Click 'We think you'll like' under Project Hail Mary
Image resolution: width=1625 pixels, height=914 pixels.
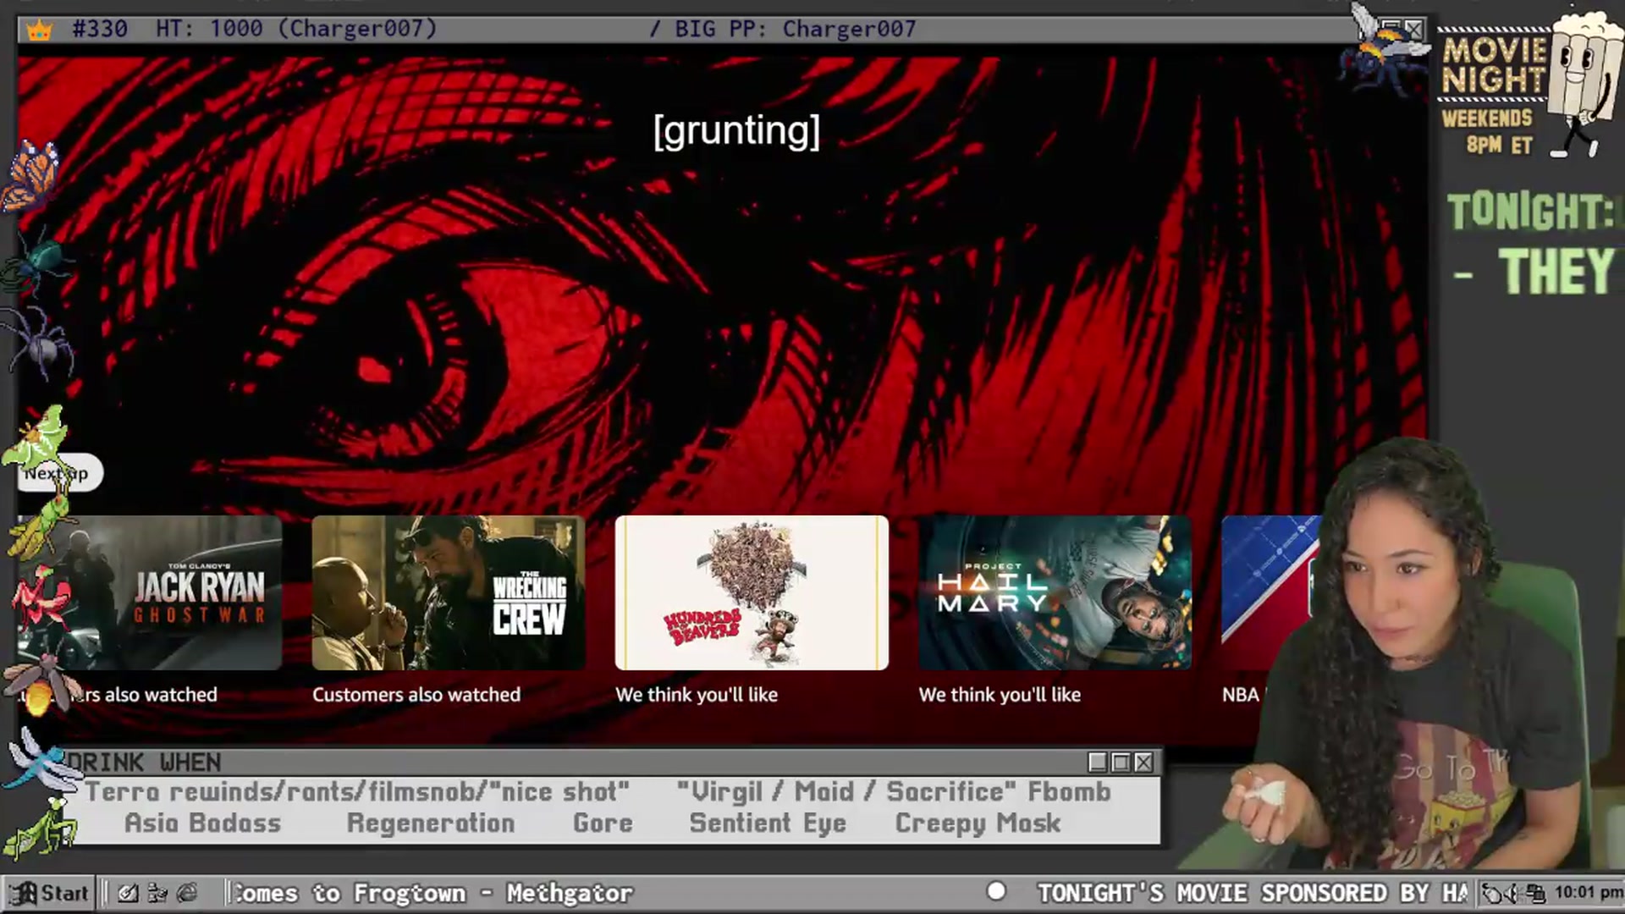[x=1000, y=695]
